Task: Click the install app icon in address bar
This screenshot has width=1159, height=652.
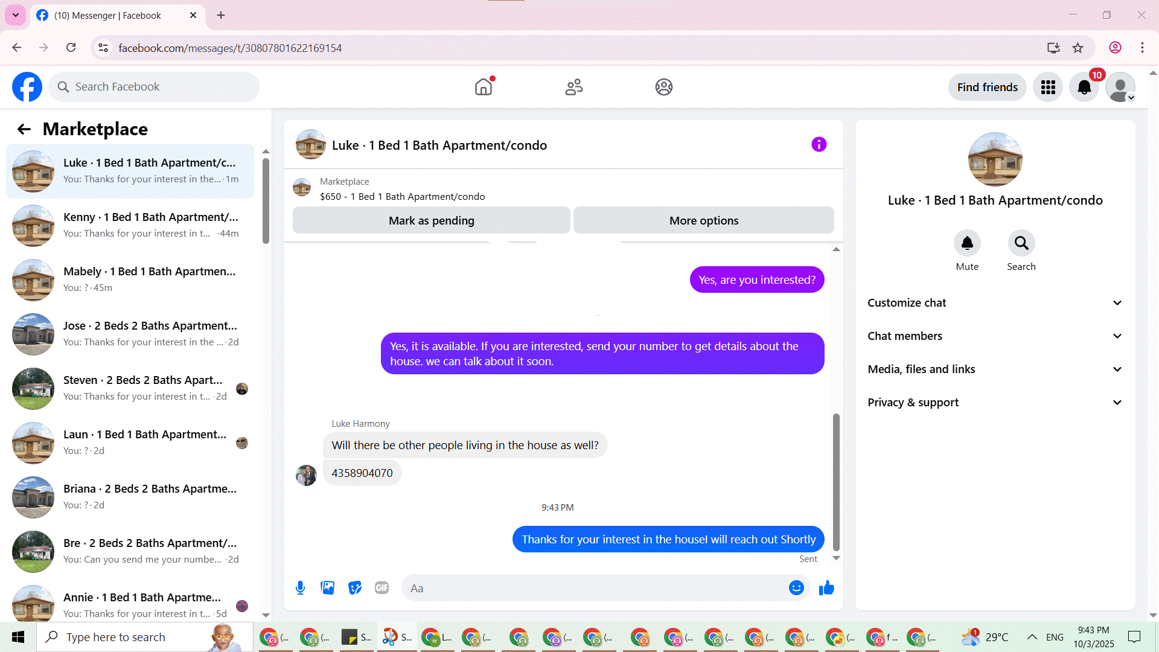Action: click(1053, 48)
